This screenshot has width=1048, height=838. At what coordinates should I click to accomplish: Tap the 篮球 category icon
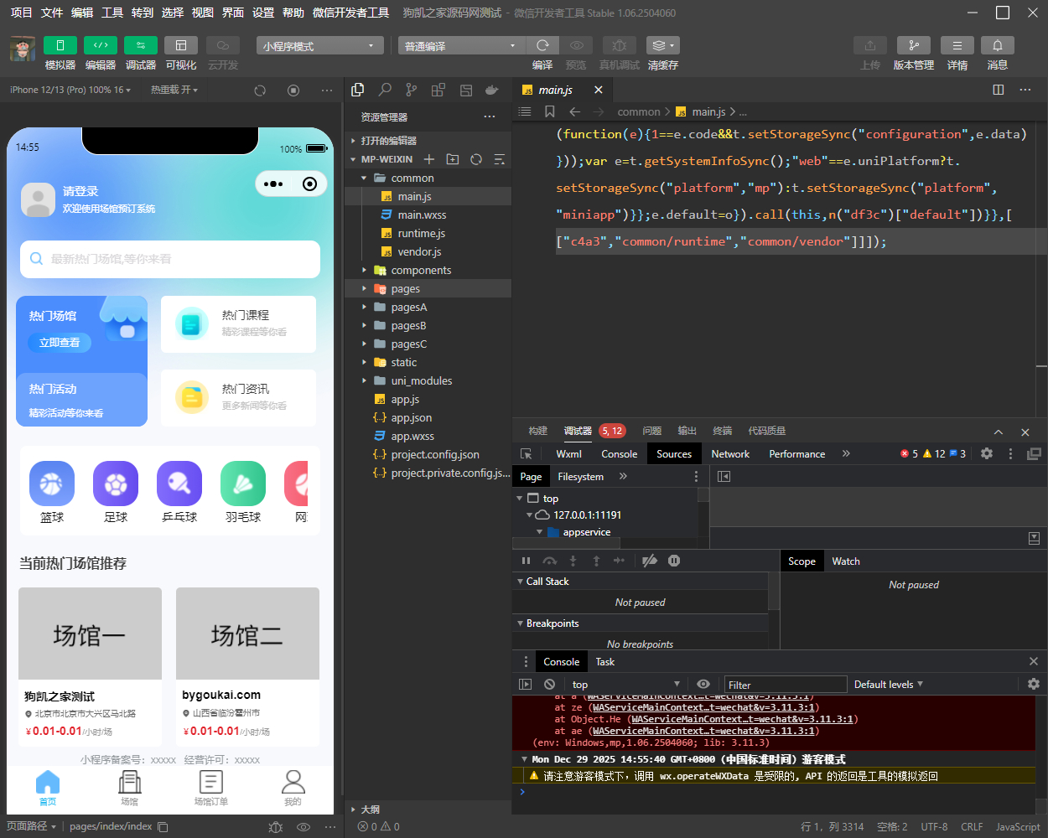tap(52, 484)
